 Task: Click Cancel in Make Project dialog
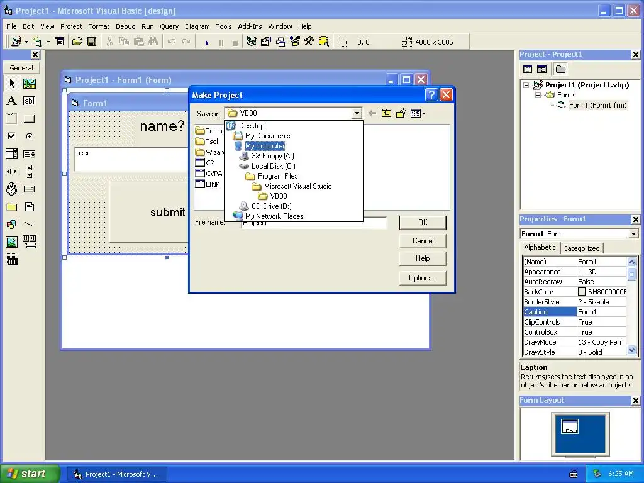[x=423, y=241]
